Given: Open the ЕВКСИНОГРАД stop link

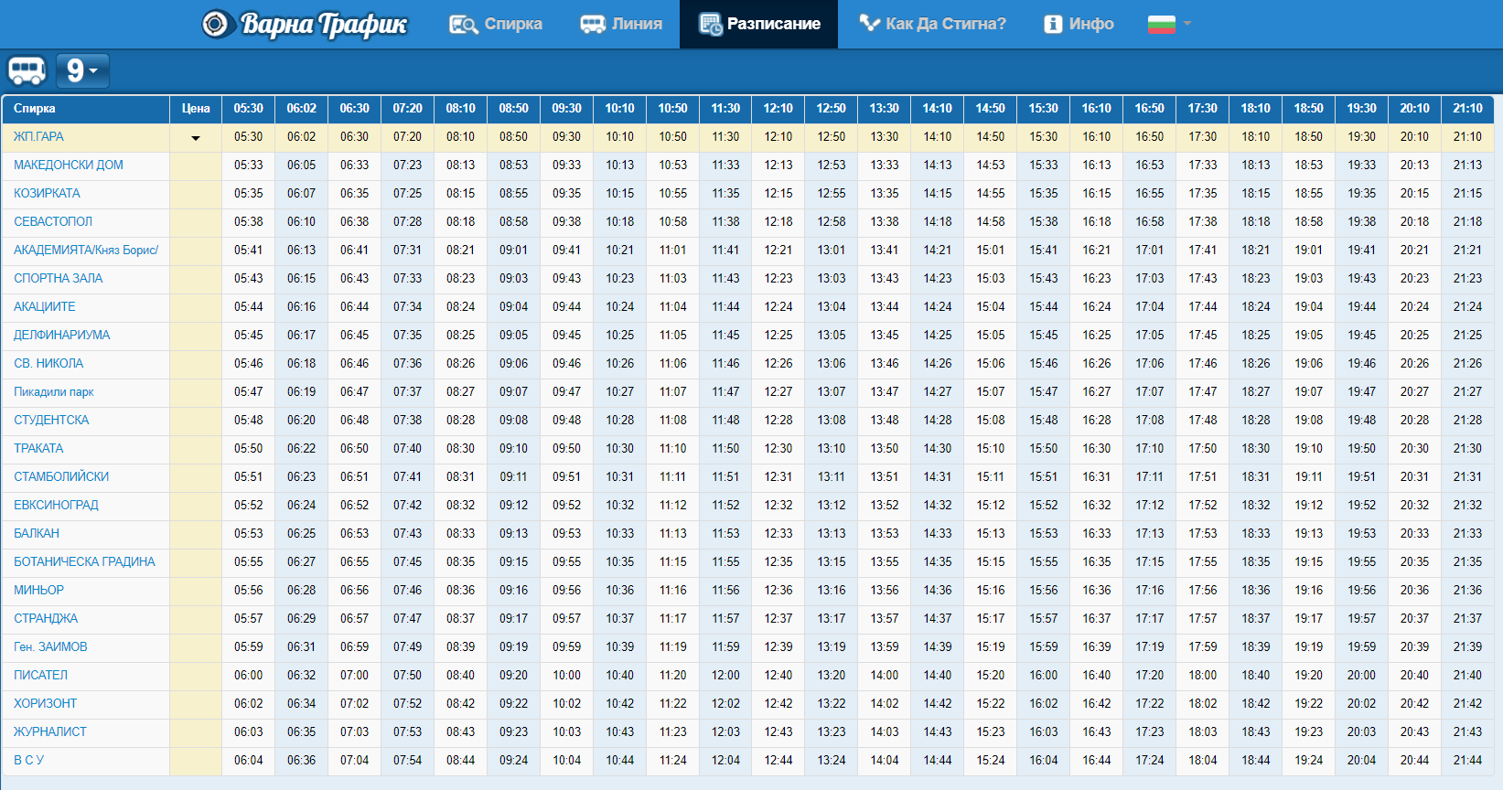Looking at the screenshot, I should [x=56, y=505].
